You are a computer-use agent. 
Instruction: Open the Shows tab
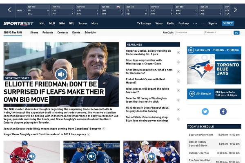click(x=34, y=33)
